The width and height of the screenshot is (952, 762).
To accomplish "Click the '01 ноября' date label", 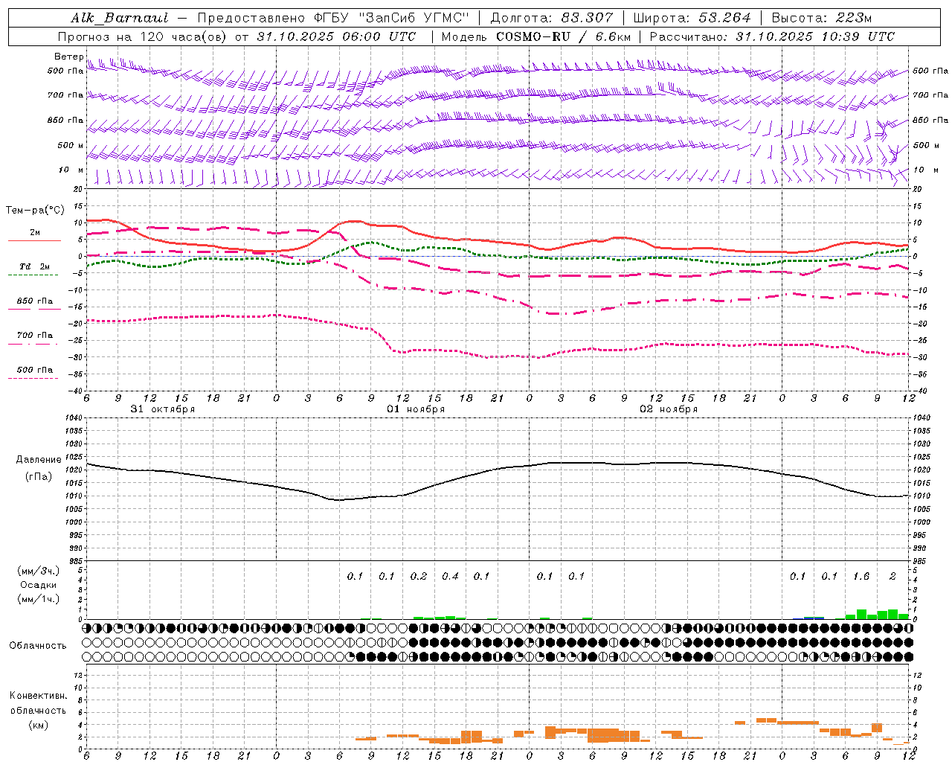I will [416, 409].
